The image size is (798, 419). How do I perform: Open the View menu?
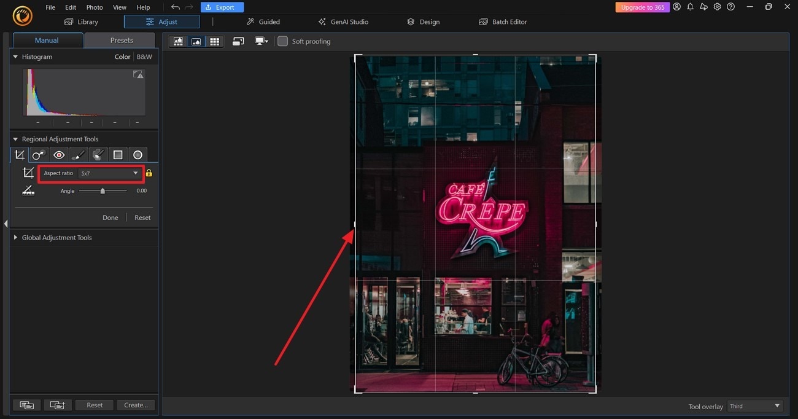click(120, 7)
